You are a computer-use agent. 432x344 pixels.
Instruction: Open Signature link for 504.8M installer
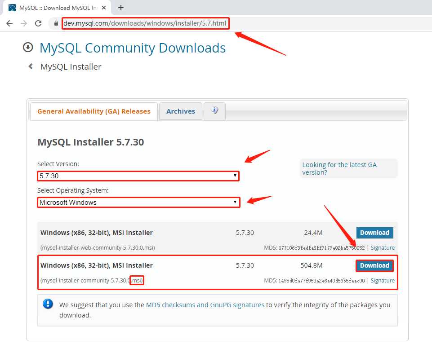(383, 280)
